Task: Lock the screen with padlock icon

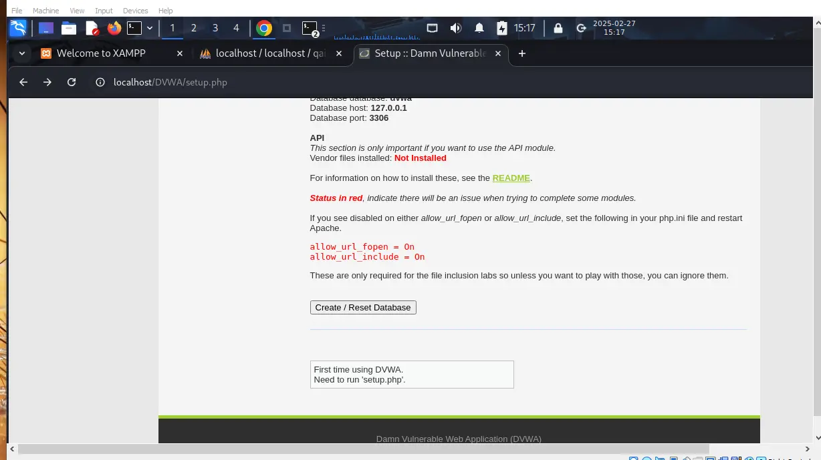Action: point(558,28)
